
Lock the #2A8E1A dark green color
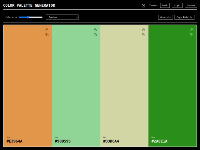[192, 30]
